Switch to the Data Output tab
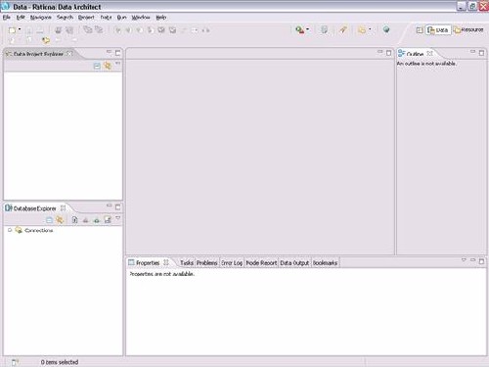 pyautogui.click(x=294, y=263)
